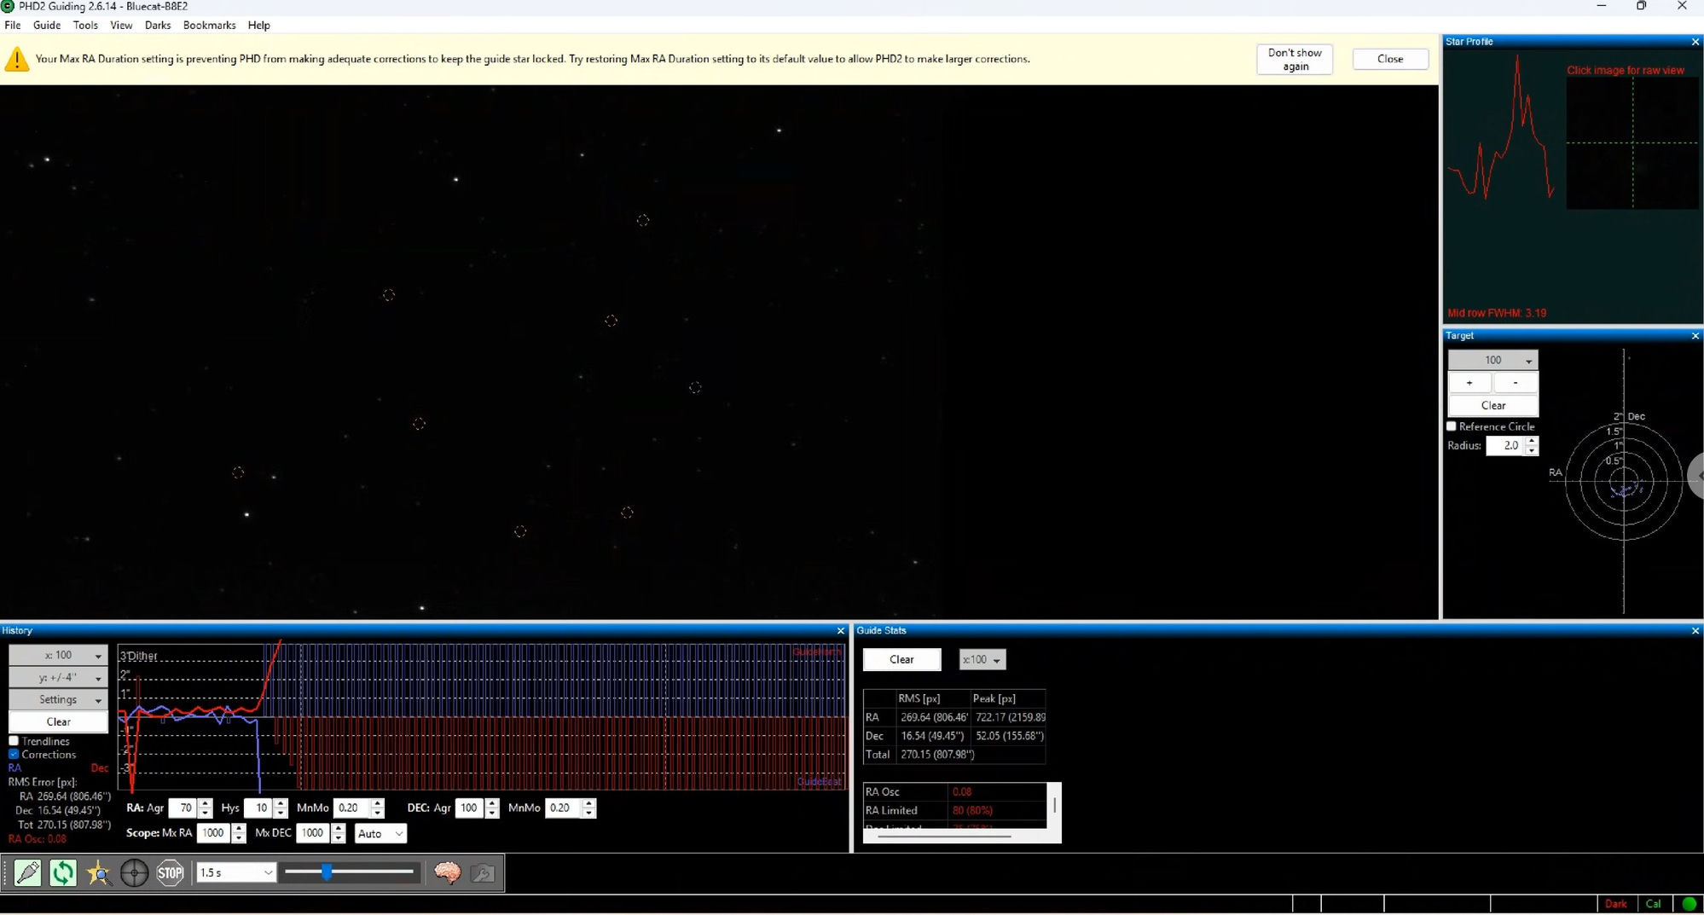This screenshot has height=915, width=1704.
Task: Click the auto-select star icon
Action: tap(99, 872)
